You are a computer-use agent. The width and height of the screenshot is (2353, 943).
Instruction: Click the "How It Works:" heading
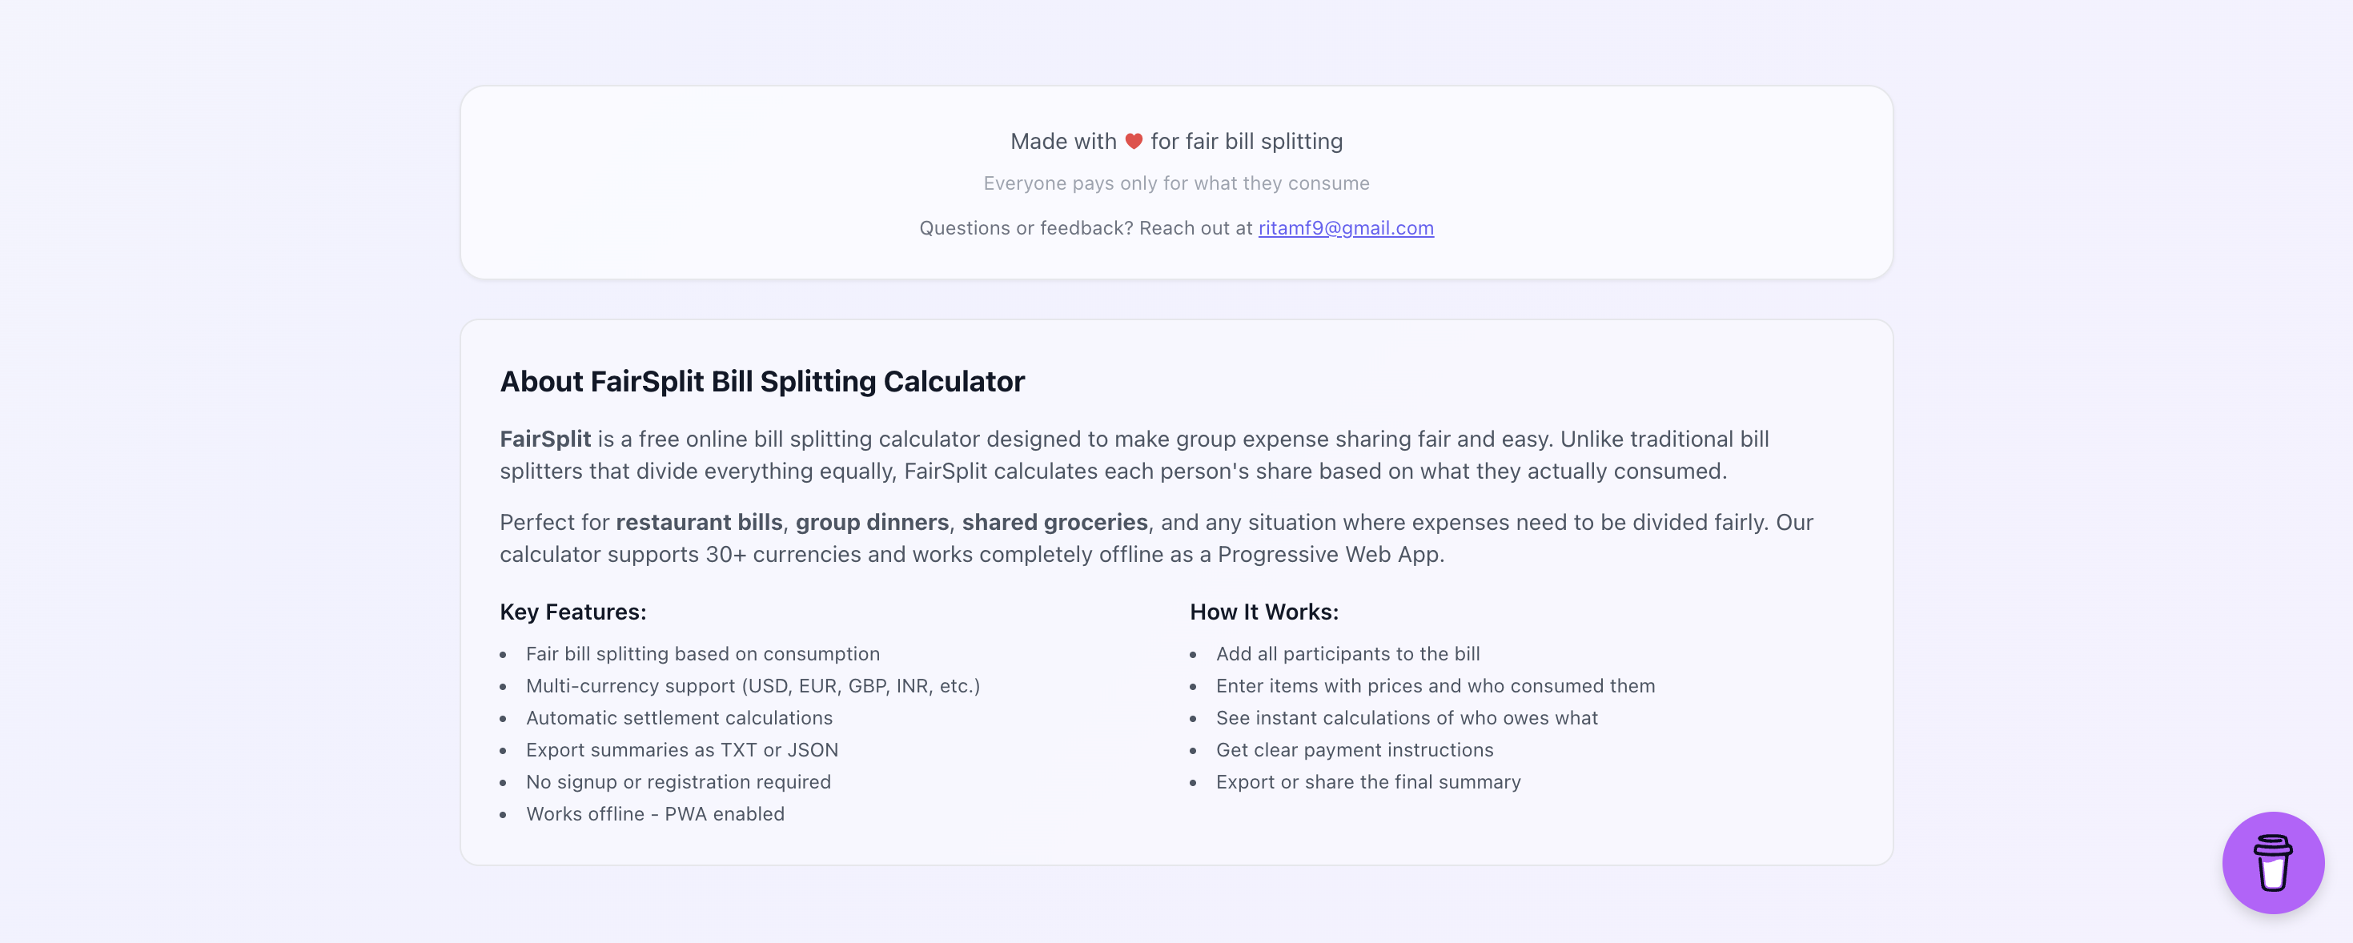pyautogui.click(x=1263, y=612)
